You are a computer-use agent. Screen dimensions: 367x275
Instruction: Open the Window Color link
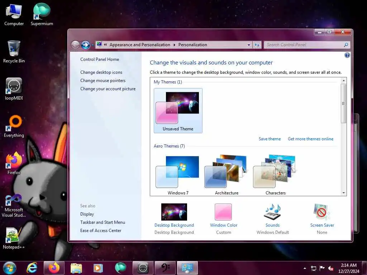coord(224,225)
